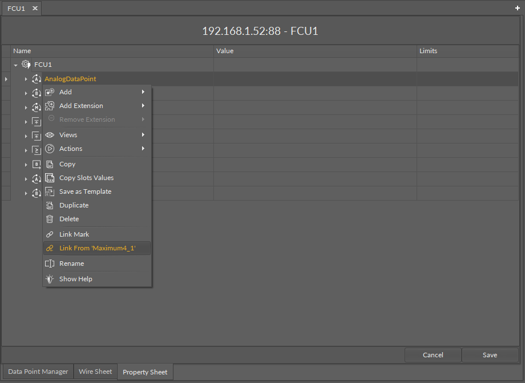Click the FCU1 gear icon in tree

coord(26,65)
